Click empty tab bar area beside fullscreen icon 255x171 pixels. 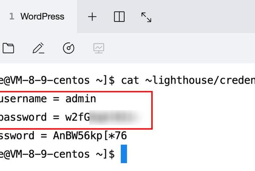(203, 17)
